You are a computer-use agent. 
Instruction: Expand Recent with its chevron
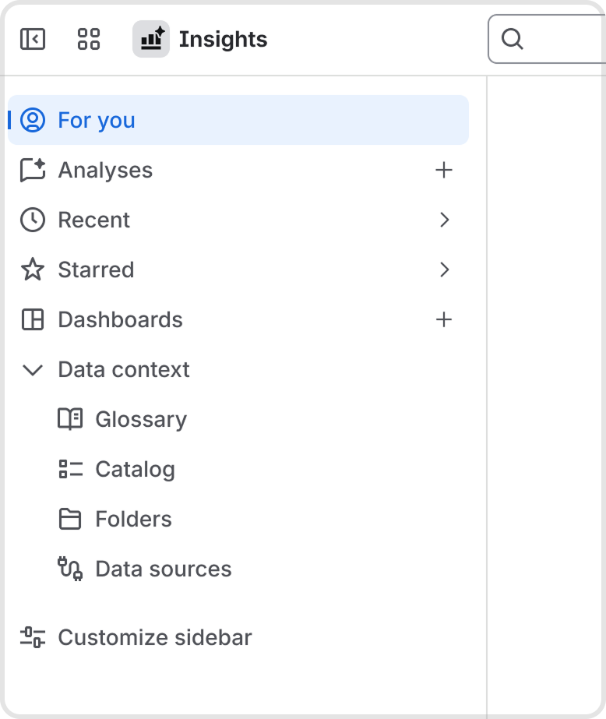[x=444, y=220]
